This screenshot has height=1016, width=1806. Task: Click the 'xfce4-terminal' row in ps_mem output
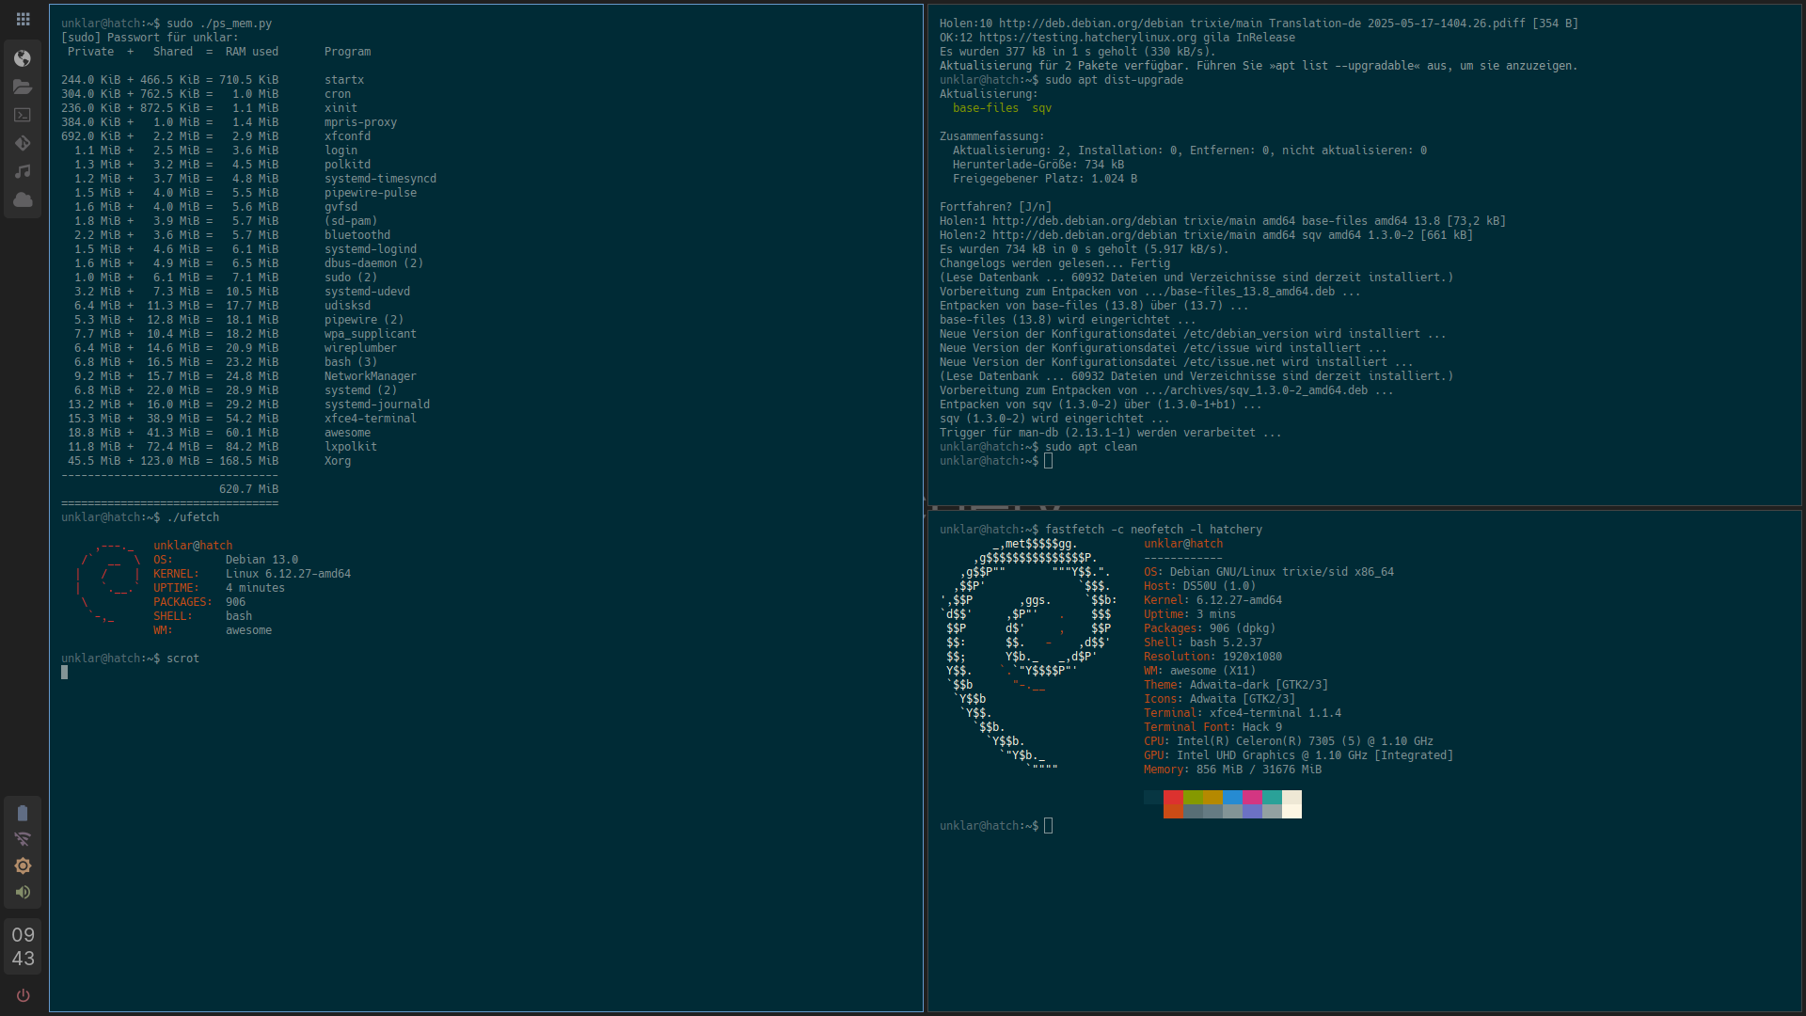click(x=239, y=419)
